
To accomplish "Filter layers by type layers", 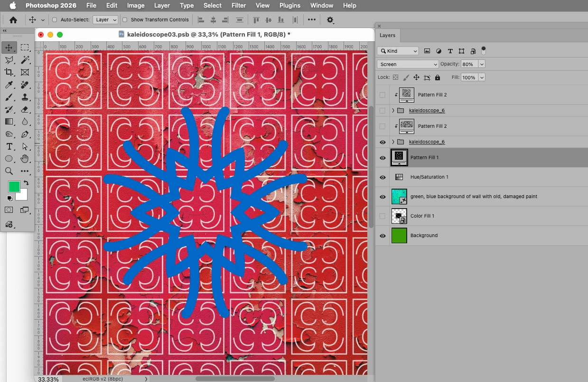I will coord(450,51).
